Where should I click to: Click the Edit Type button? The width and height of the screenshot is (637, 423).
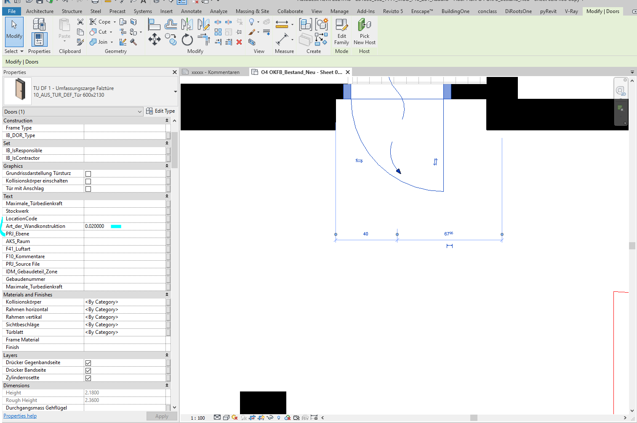[160, 111]
